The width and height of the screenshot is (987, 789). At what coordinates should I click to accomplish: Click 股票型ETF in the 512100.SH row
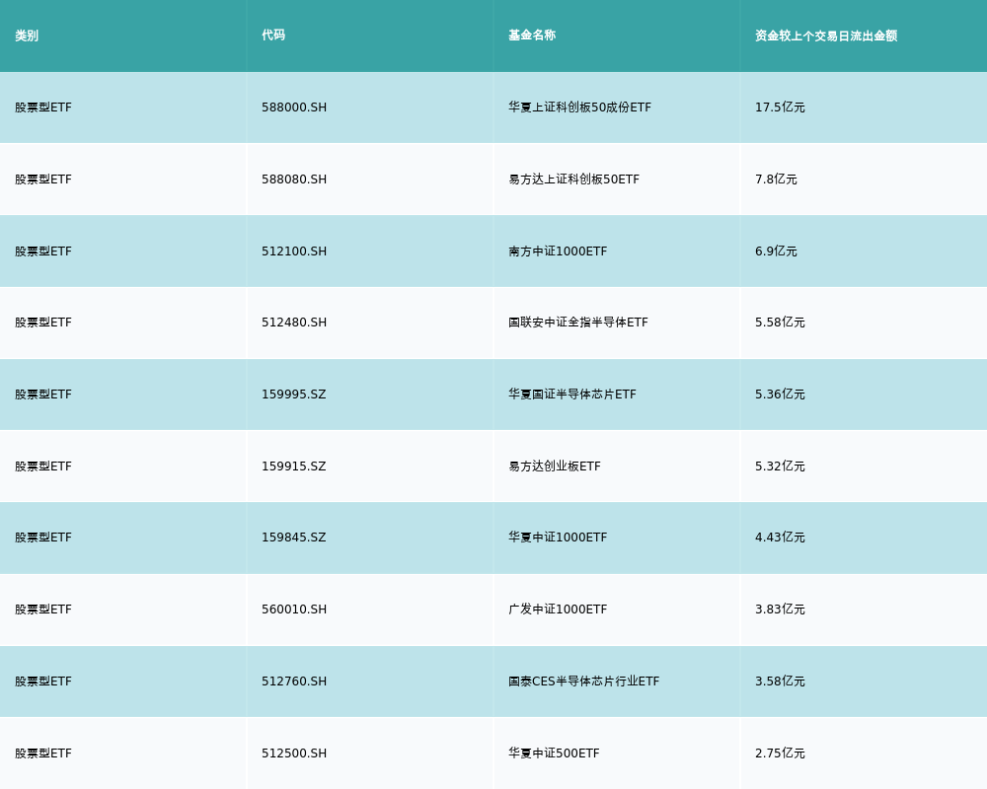(43, 251)
